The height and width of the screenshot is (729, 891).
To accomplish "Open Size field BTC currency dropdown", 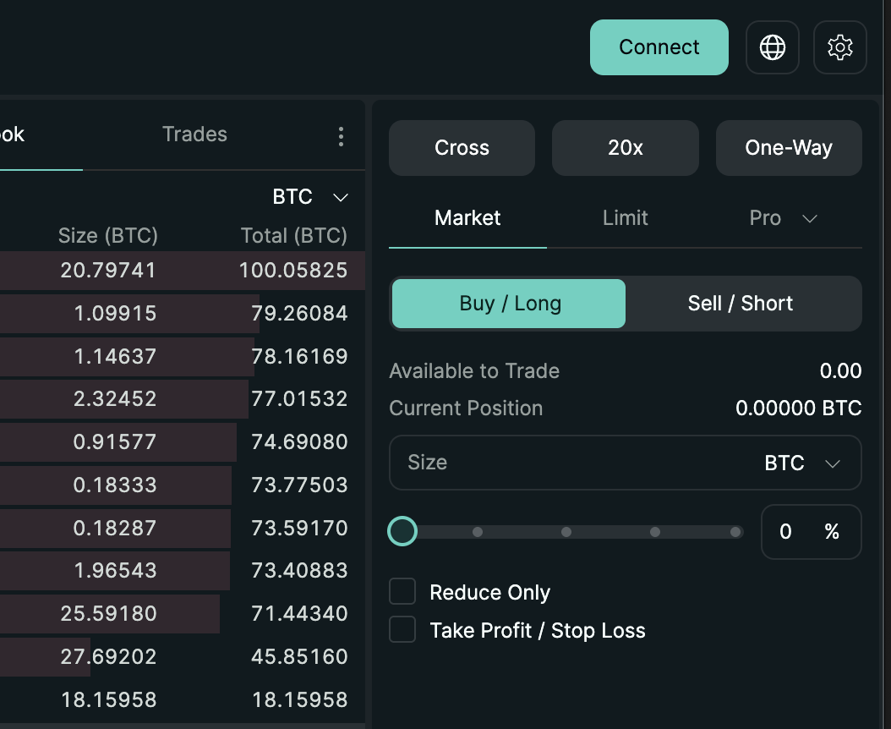I will pyautogui.click(x=801, y=463).
